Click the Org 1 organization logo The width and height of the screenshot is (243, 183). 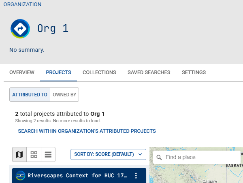click(20, 29)
